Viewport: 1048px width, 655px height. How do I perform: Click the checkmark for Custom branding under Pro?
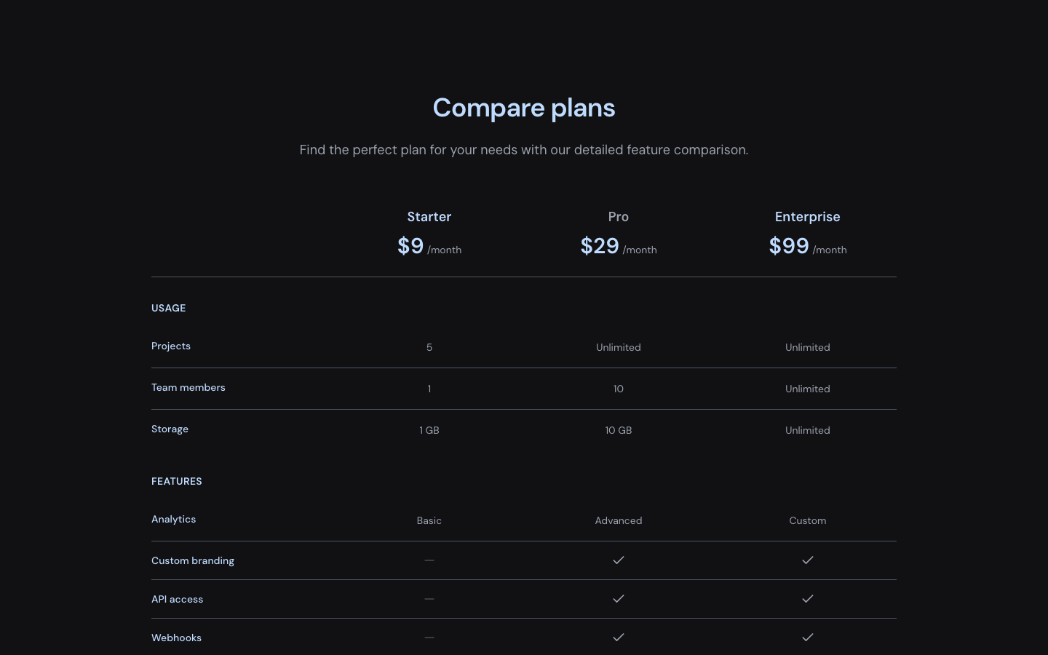tap(619, 560)
